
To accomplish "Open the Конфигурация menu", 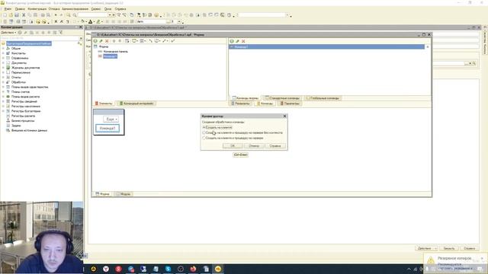I will (x=37, y=9).
